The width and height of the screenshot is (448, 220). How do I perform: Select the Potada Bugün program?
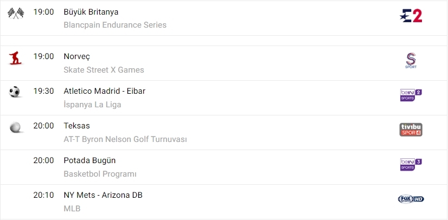pyautogui.click(x=89, y=160)
